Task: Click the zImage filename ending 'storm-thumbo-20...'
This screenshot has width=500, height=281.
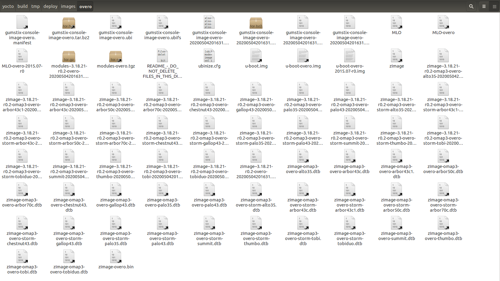Action: click(x=396, y=138)
